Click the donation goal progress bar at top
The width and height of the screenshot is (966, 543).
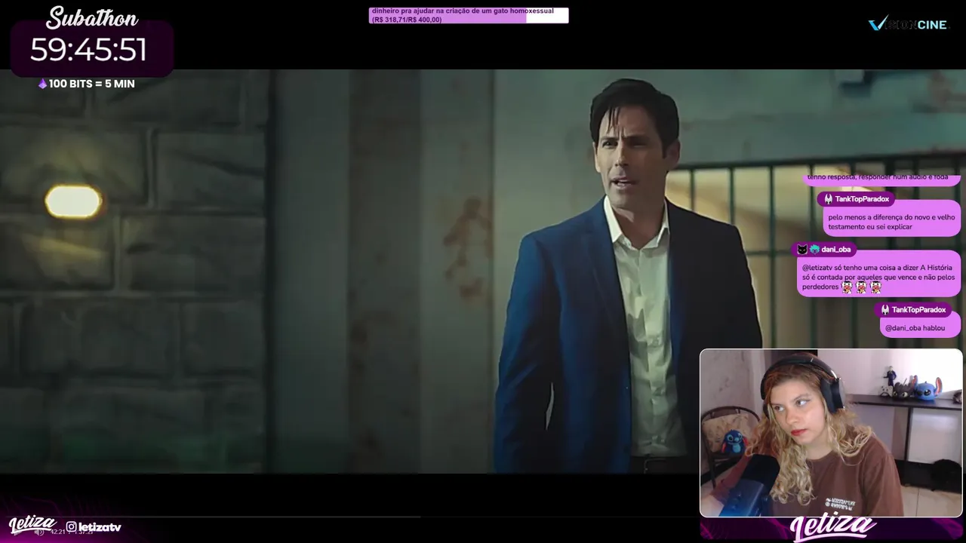468,15
